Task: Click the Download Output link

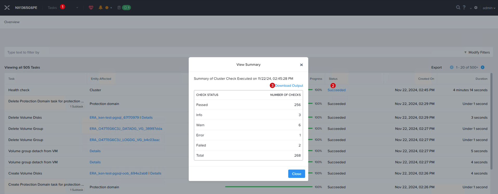Action: coord(289,85)
